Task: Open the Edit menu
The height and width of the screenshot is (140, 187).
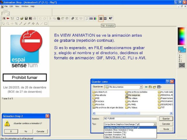Action: [11, 6]
